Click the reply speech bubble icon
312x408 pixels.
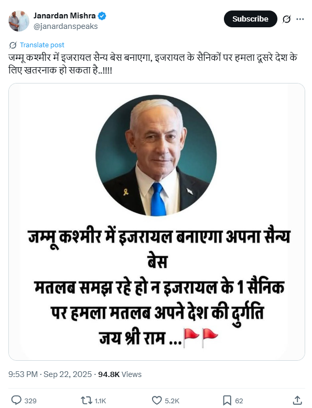tap(16, 400)
